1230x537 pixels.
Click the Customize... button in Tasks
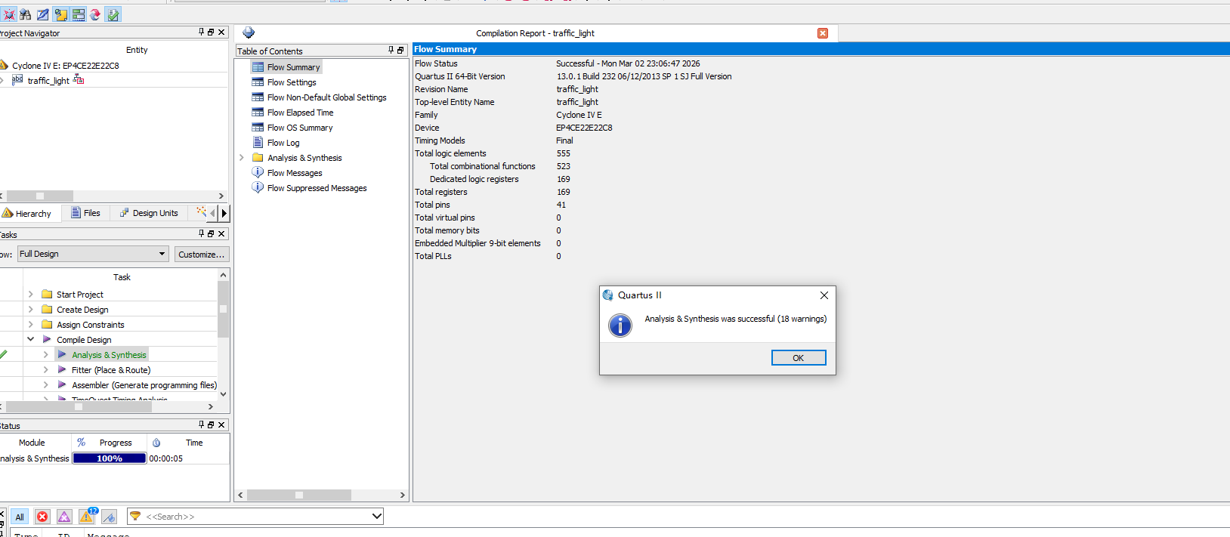pyautogui.click(x=202, y=254)
